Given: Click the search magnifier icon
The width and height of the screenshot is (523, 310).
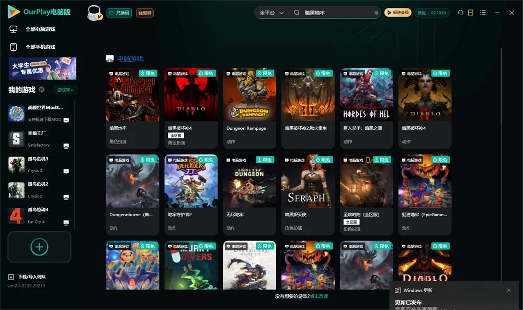Looking at the screenshot, I should pos(297,13).
